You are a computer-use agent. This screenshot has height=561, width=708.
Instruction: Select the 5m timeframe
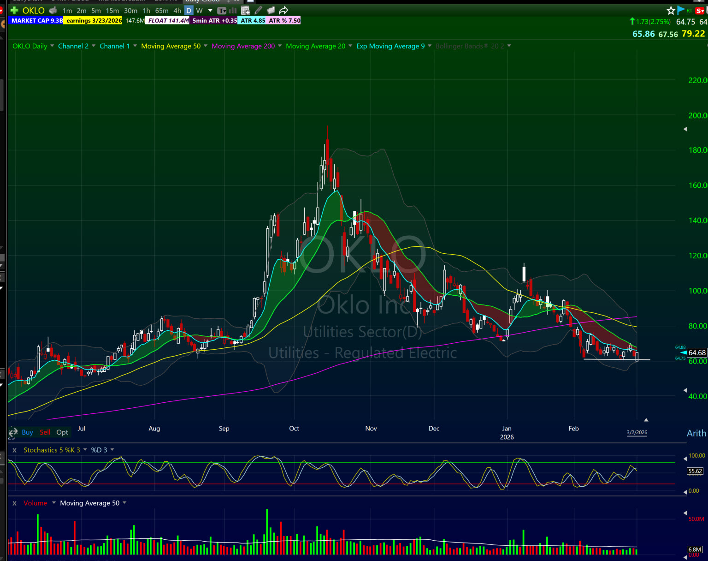point(96,11)
